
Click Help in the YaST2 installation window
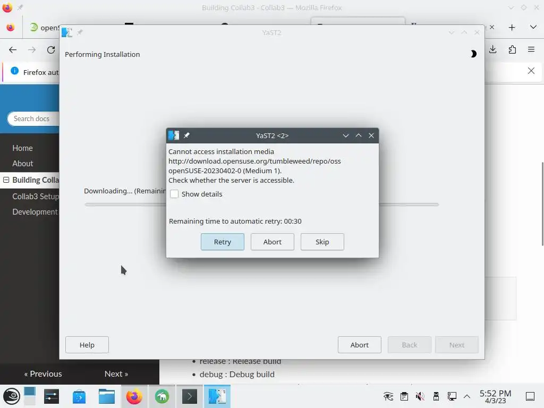(87, 345)
